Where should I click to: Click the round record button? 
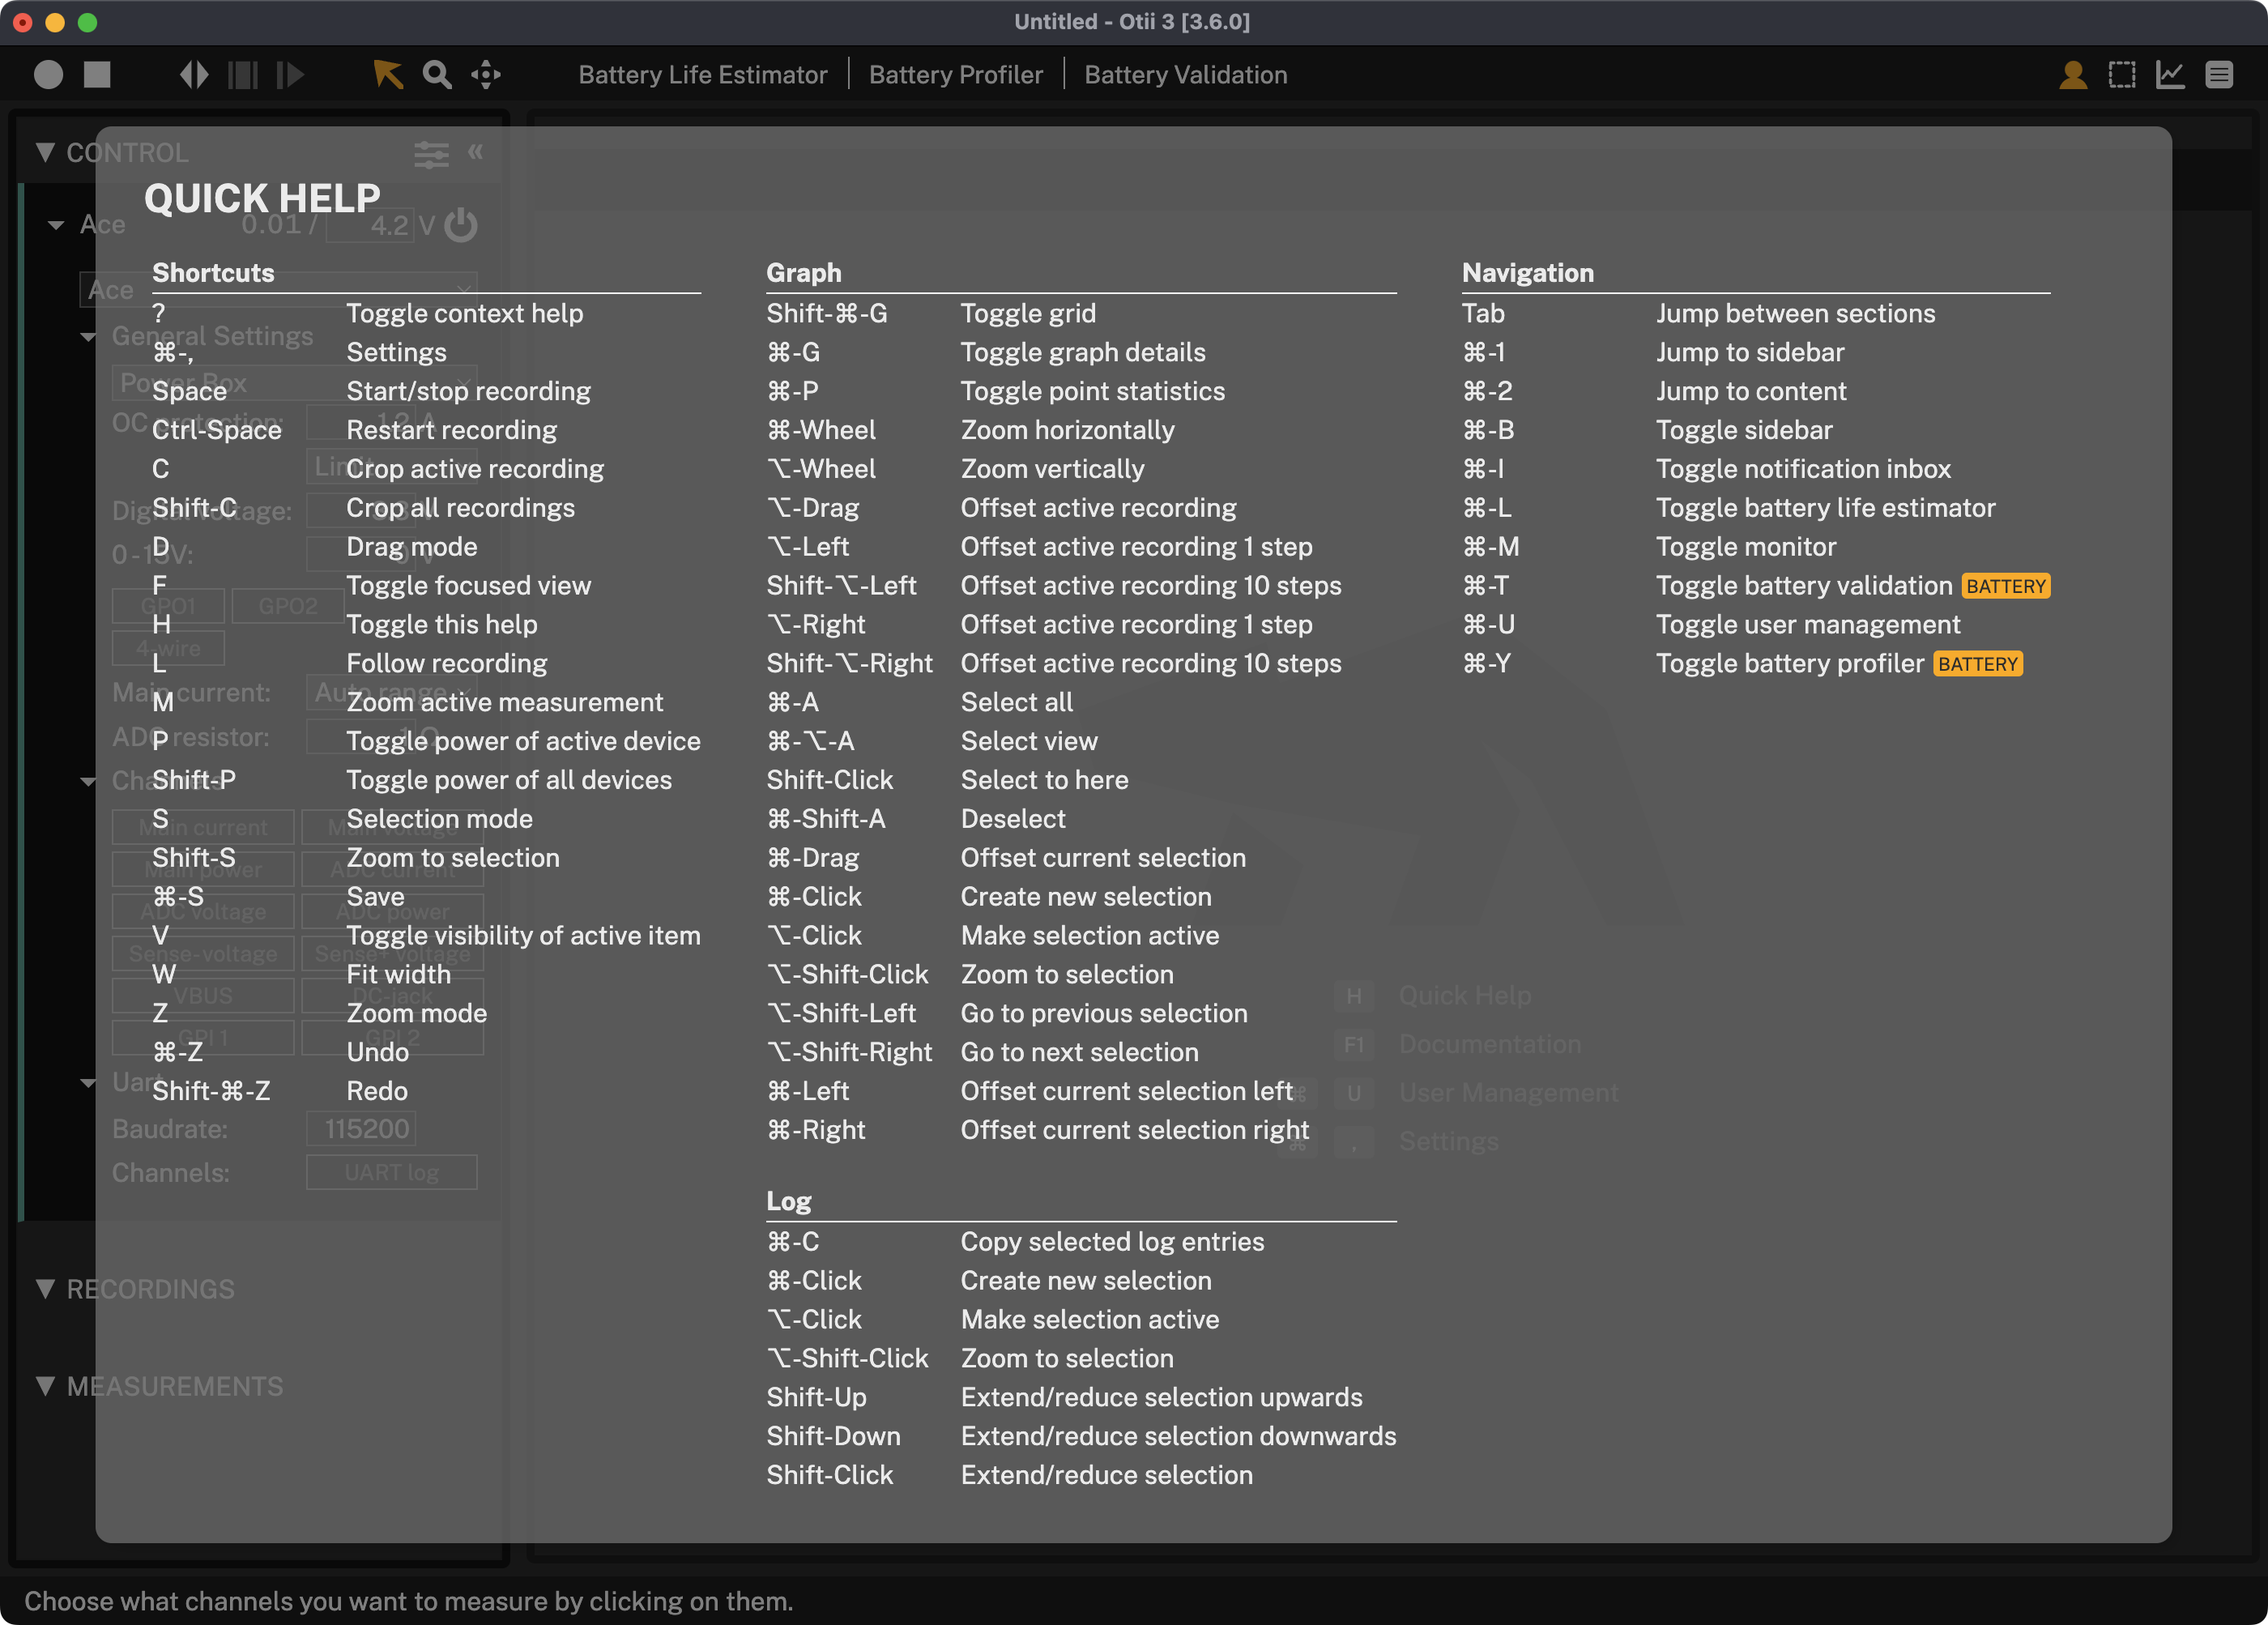48,75
